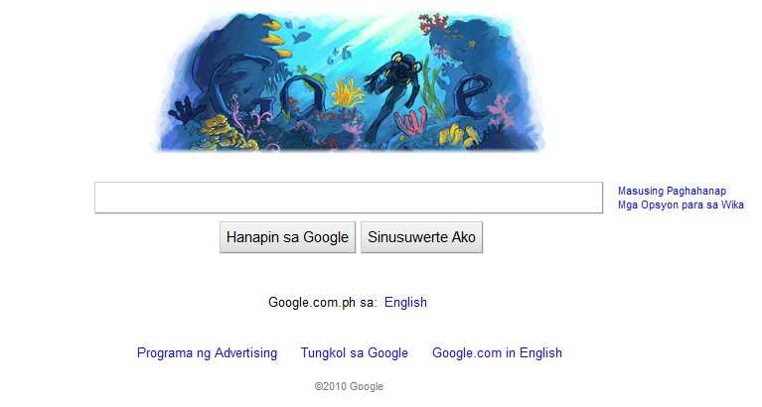Select the yellow-orange coral beside the diver
The height and width of the screenshot is (407, 762).
tap(348, 92)
